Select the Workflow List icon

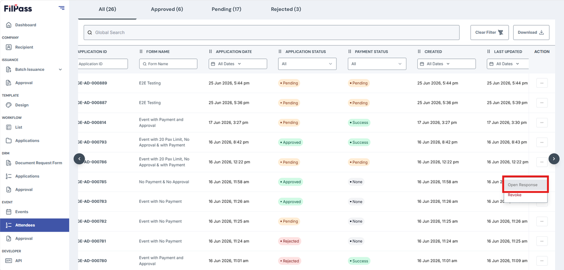coord(8,127)
